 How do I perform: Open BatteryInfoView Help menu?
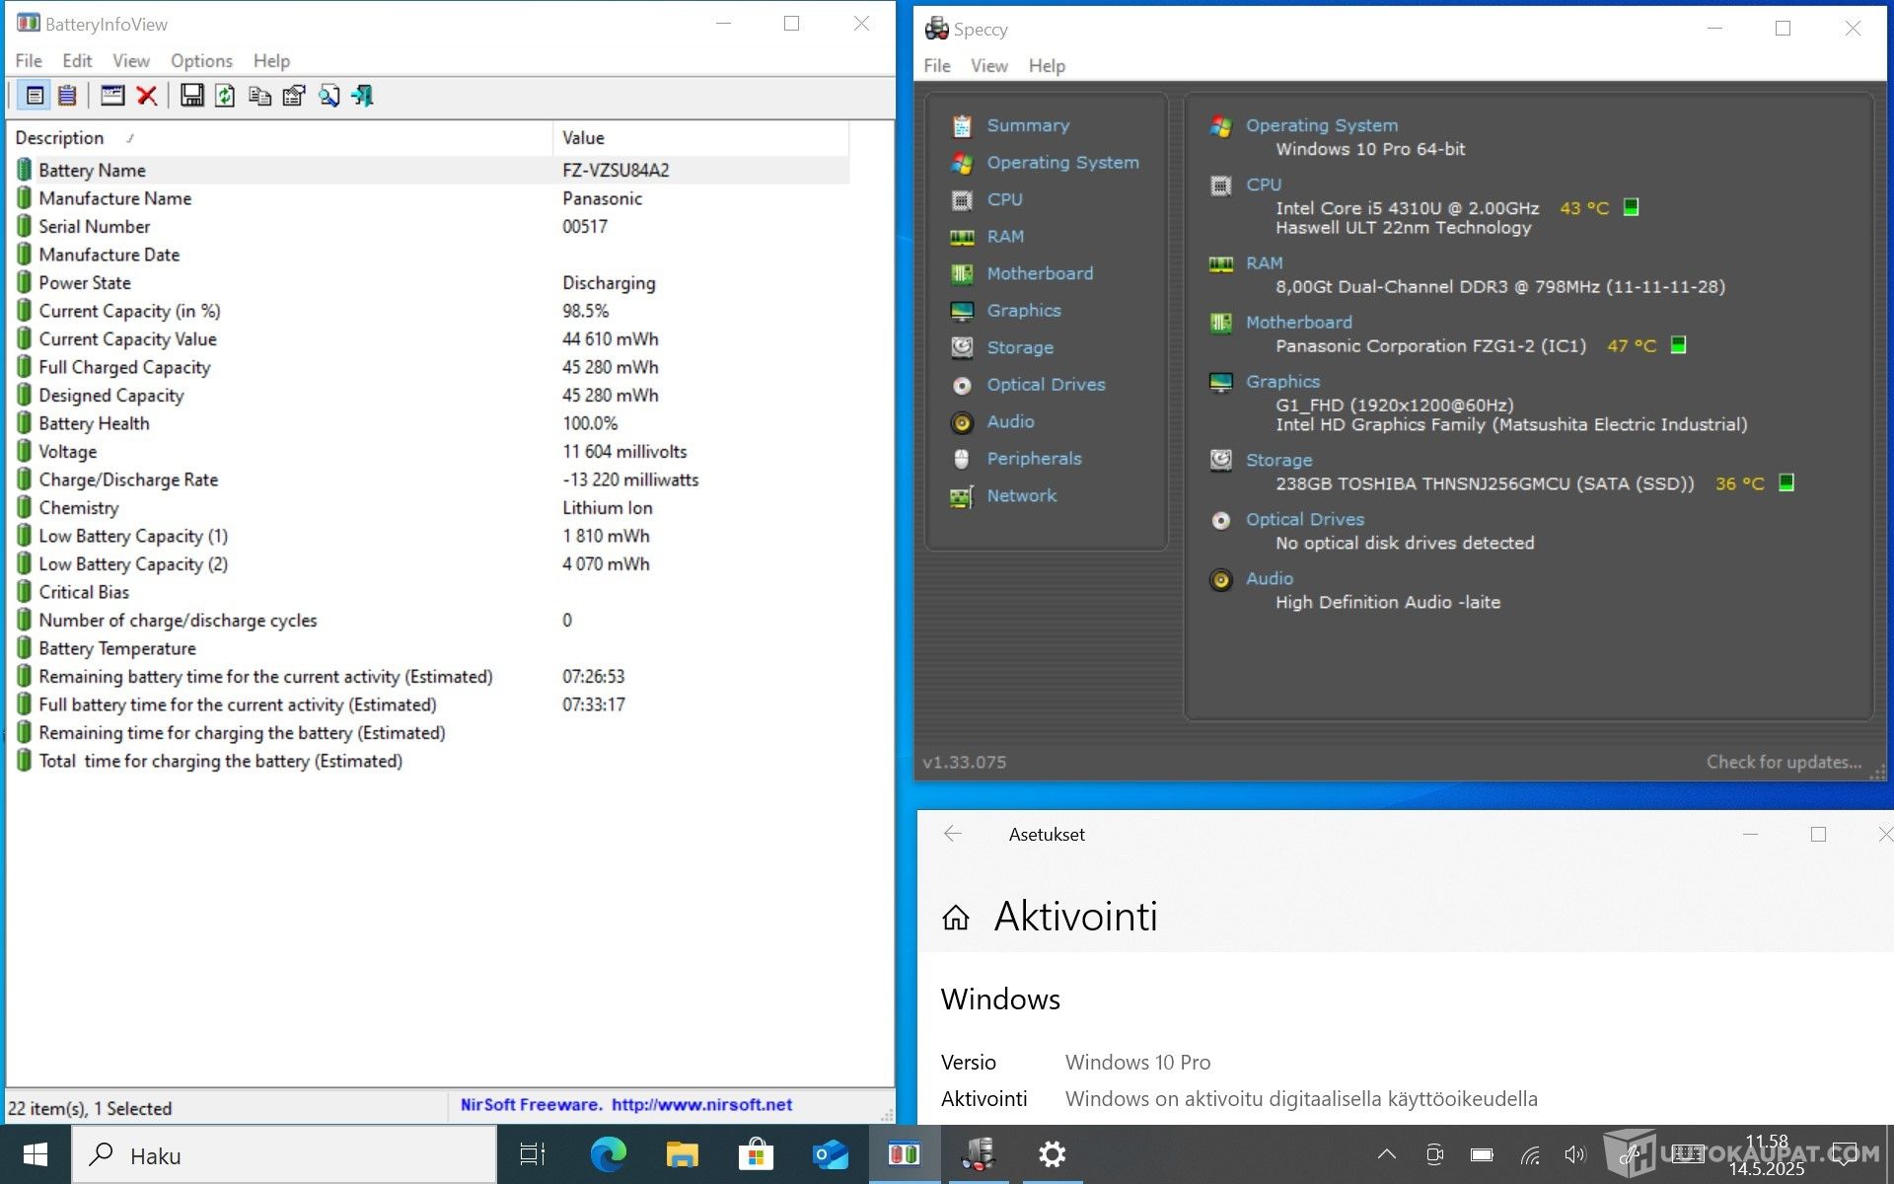tap(271, 61)
